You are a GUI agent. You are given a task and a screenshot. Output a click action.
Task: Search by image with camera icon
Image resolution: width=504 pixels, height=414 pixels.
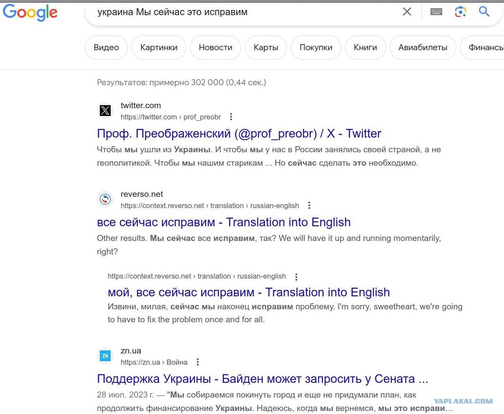point(460,12)
